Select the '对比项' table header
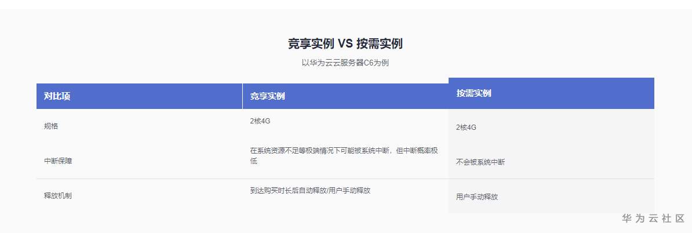Viewport: 692px width, 233px height. tap(57, 96)
